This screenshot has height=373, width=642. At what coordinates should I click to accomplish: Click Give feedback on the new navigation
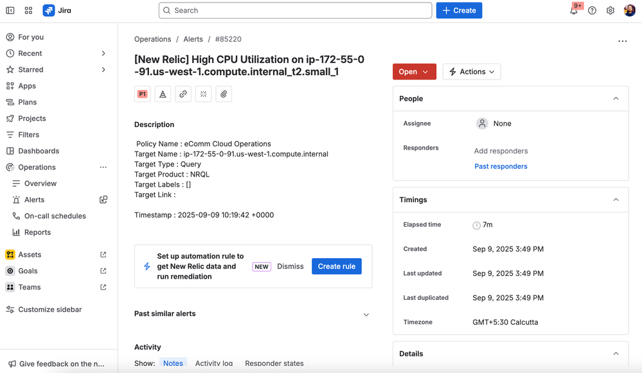point(57,363)
